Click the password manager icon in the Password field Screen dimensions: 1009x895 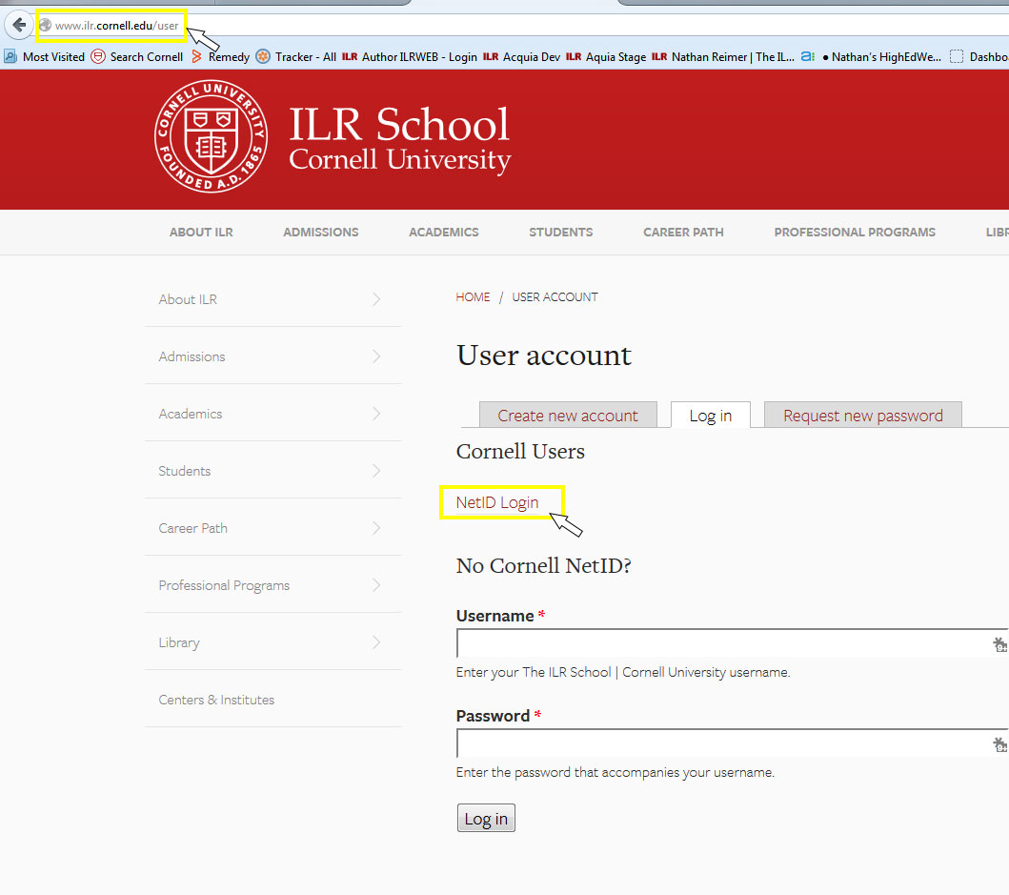coord(999,744)
